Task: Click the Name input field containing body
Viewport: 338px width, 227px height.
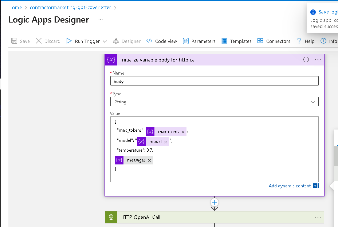Action: point(214,81)
